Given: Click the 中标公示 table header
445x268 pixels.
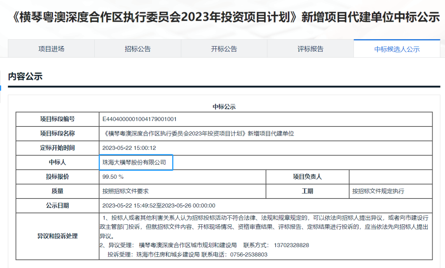Looking at the screenshot, I should [224, 107].
